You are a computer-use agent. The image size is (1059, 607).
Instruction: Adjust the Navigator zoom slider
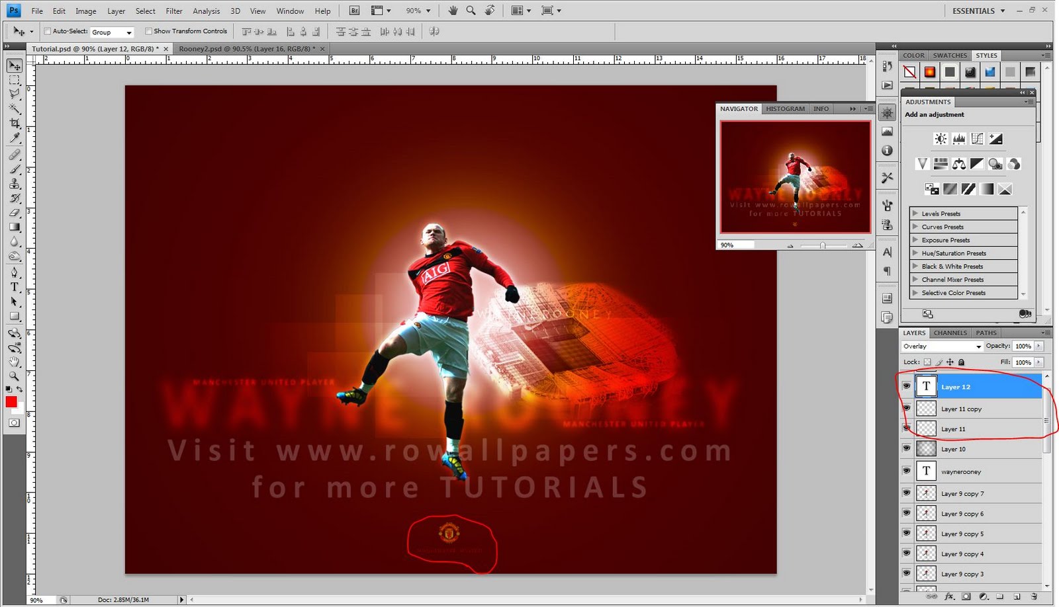coord(823,245)
